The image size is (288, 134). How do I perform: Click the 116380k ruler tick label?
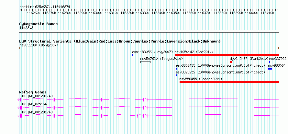pos(221,13)
